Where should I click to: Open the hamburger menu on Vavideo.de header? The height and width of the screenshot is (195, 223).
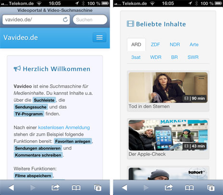pos(99,38)
